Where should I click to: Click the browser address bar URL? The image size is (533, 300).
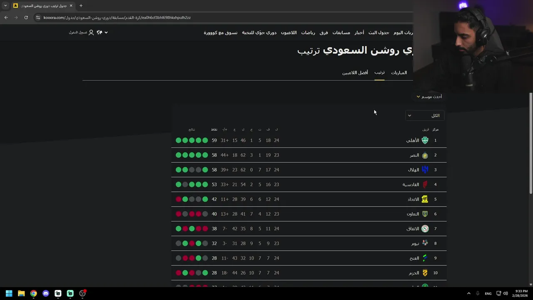117,17
